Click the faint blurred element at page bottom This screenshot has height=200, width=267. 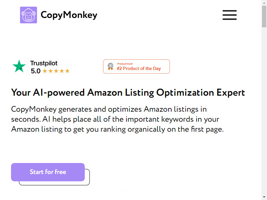(x=106, y=193)
